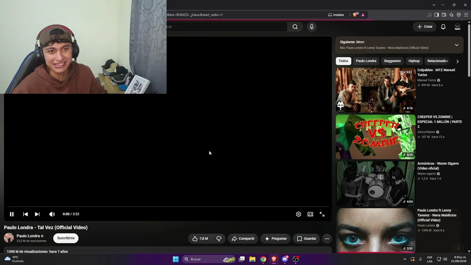The image size is (471, 265).
Task: Open File Explorer from the taskbar
Action: 252,259
